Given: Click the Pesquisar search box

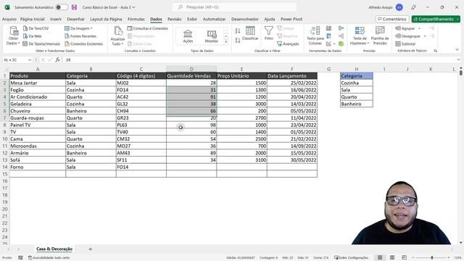Looking at the screenshot, I should (234, 7).
